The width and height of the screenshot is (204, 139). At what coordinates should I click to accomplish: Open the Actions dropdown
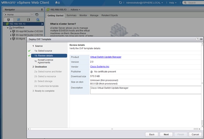tap(75, 10)
